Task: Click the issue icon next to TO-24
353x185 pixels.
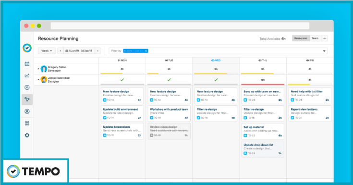Action: click(x=245, y=153)
